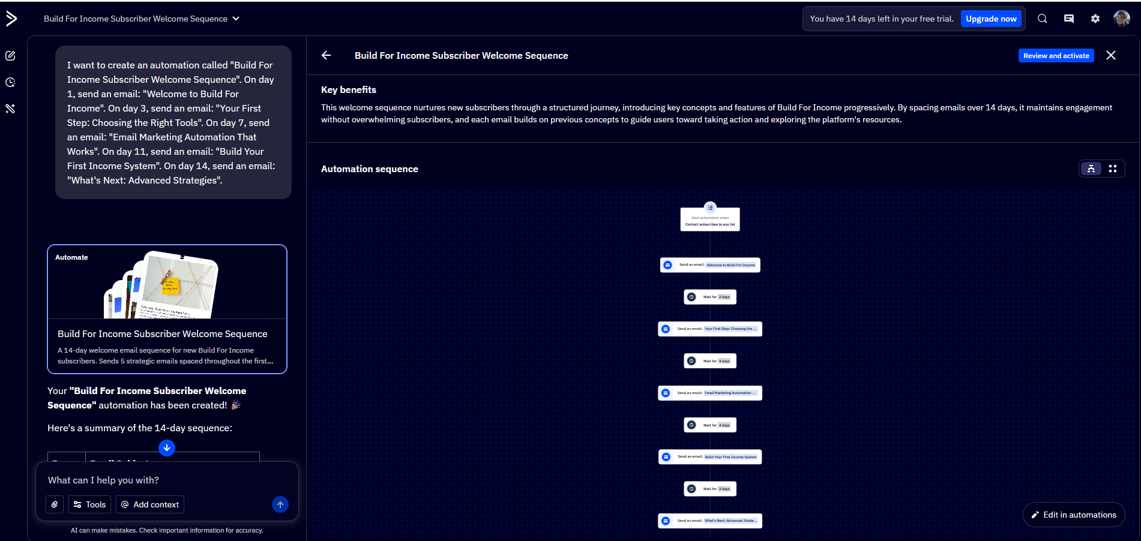The image size is (1141, 541).
Task: Start a new chat with compose icon
Action: coord(10,56)
